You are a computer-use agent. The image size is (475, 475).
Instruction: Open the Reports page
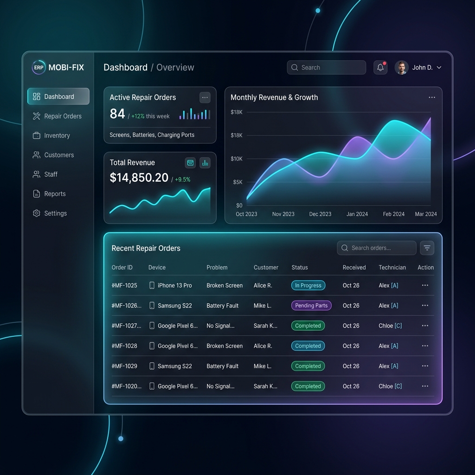click(x=49, y=193)
